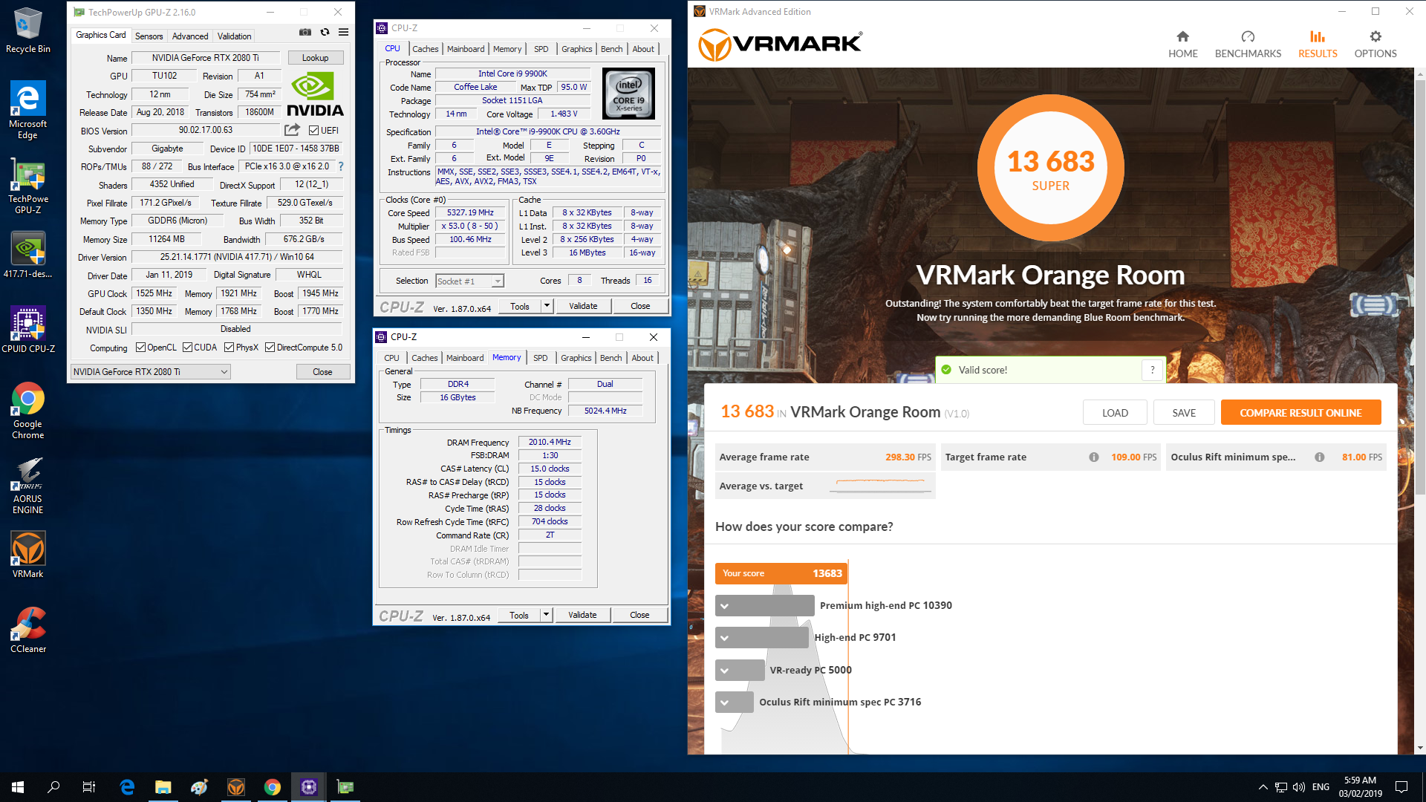Screen dimensions: 1426x802
Task: Open AORUS ENGINE desktop shortcut
Action: [x=28, y=486]
